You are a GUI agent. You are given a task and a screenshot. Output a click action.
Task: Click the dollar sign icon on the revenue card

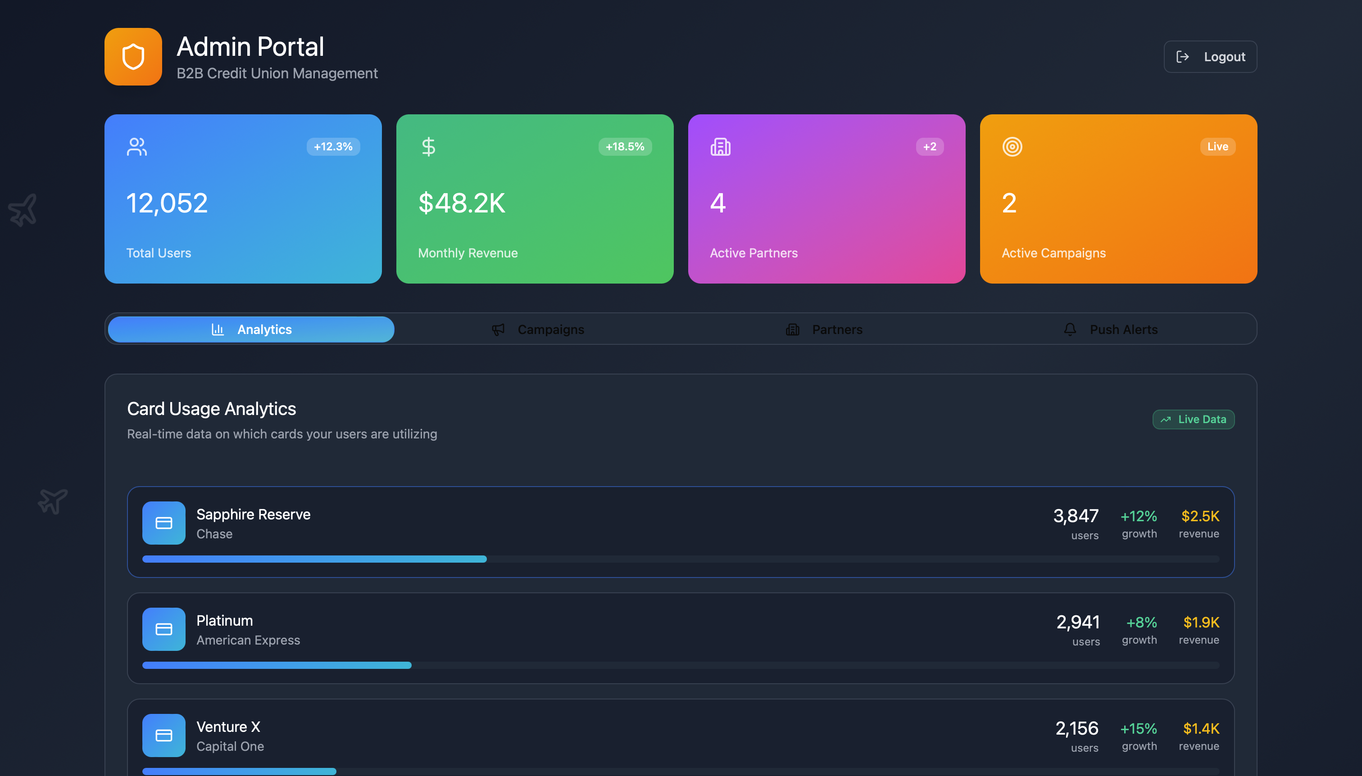(428, 147)
